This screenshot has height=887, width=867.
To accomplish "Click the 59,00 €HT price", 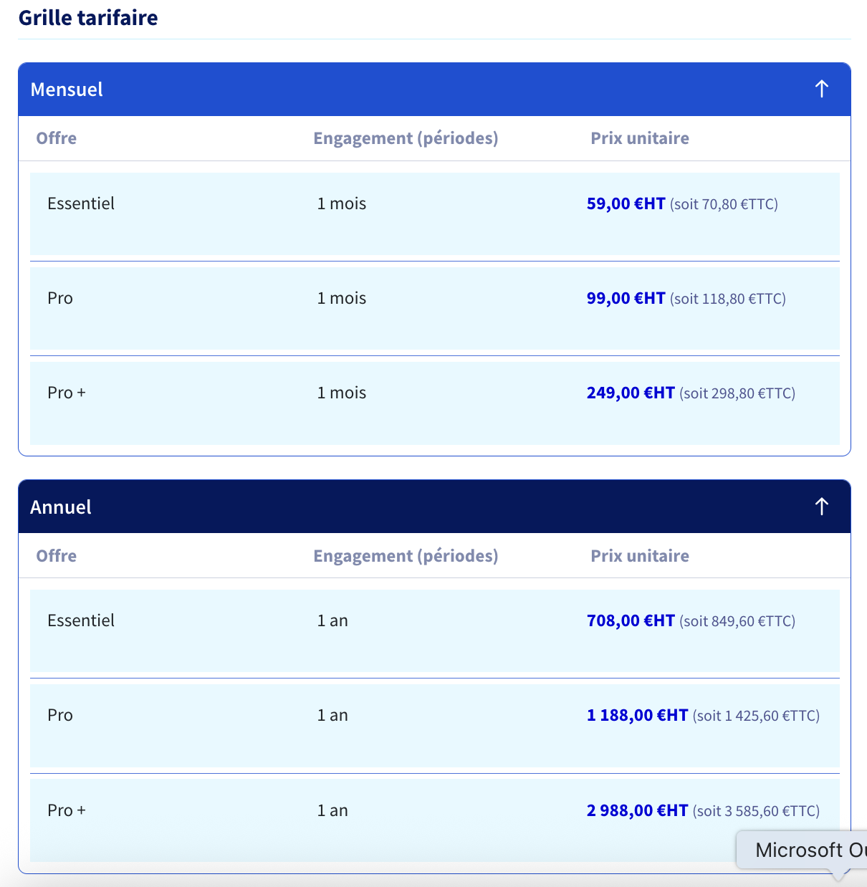I will coord(626,203).
